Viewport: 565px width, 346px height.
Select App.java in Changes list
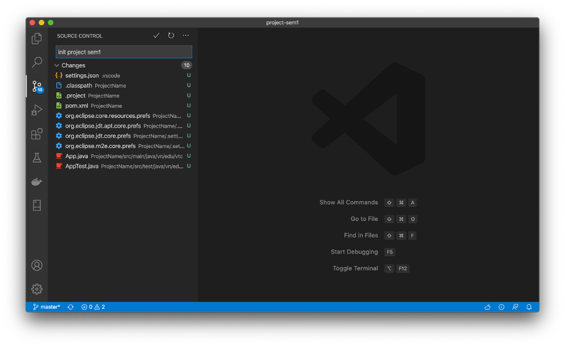[123, 156]
